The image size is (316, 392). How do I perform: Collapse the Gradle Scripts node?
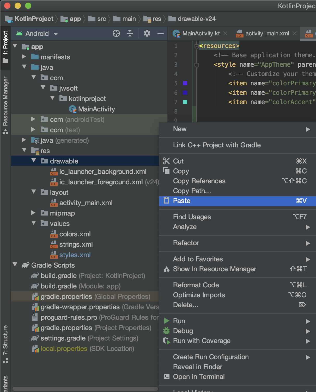coord(15,265)
